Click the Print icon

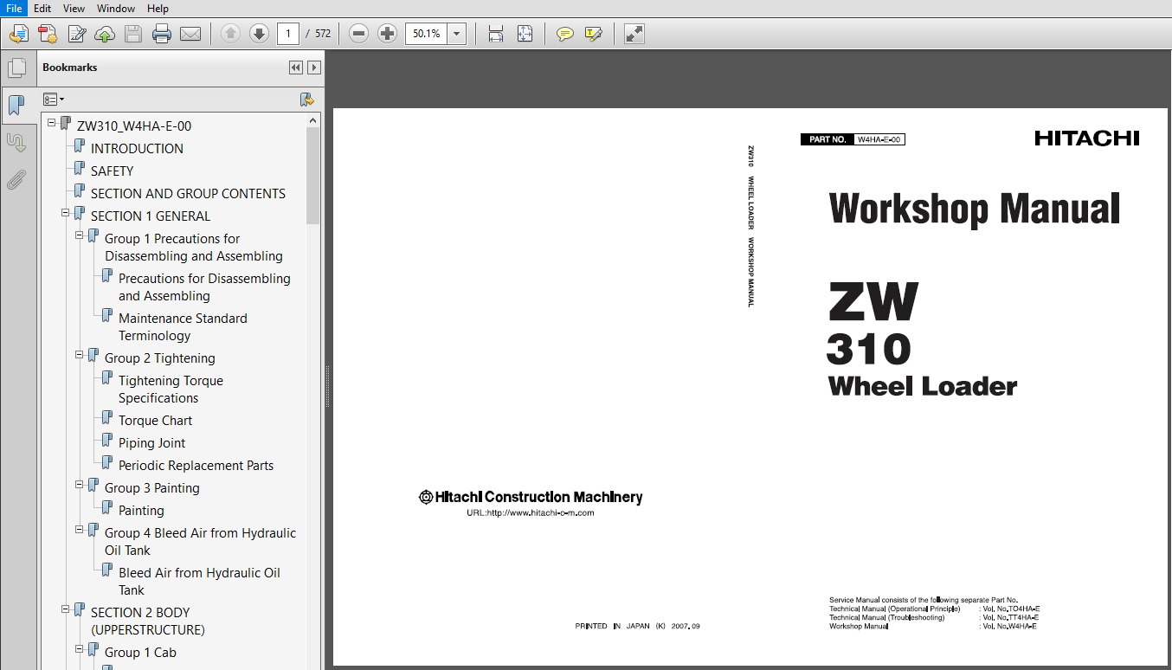coord(162,35)
